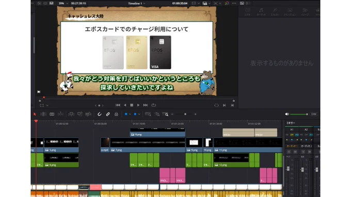Click the timeline zoom plus button
This screenshot has height=197, width=351.
pyautogui.click(x=196, y=114)
